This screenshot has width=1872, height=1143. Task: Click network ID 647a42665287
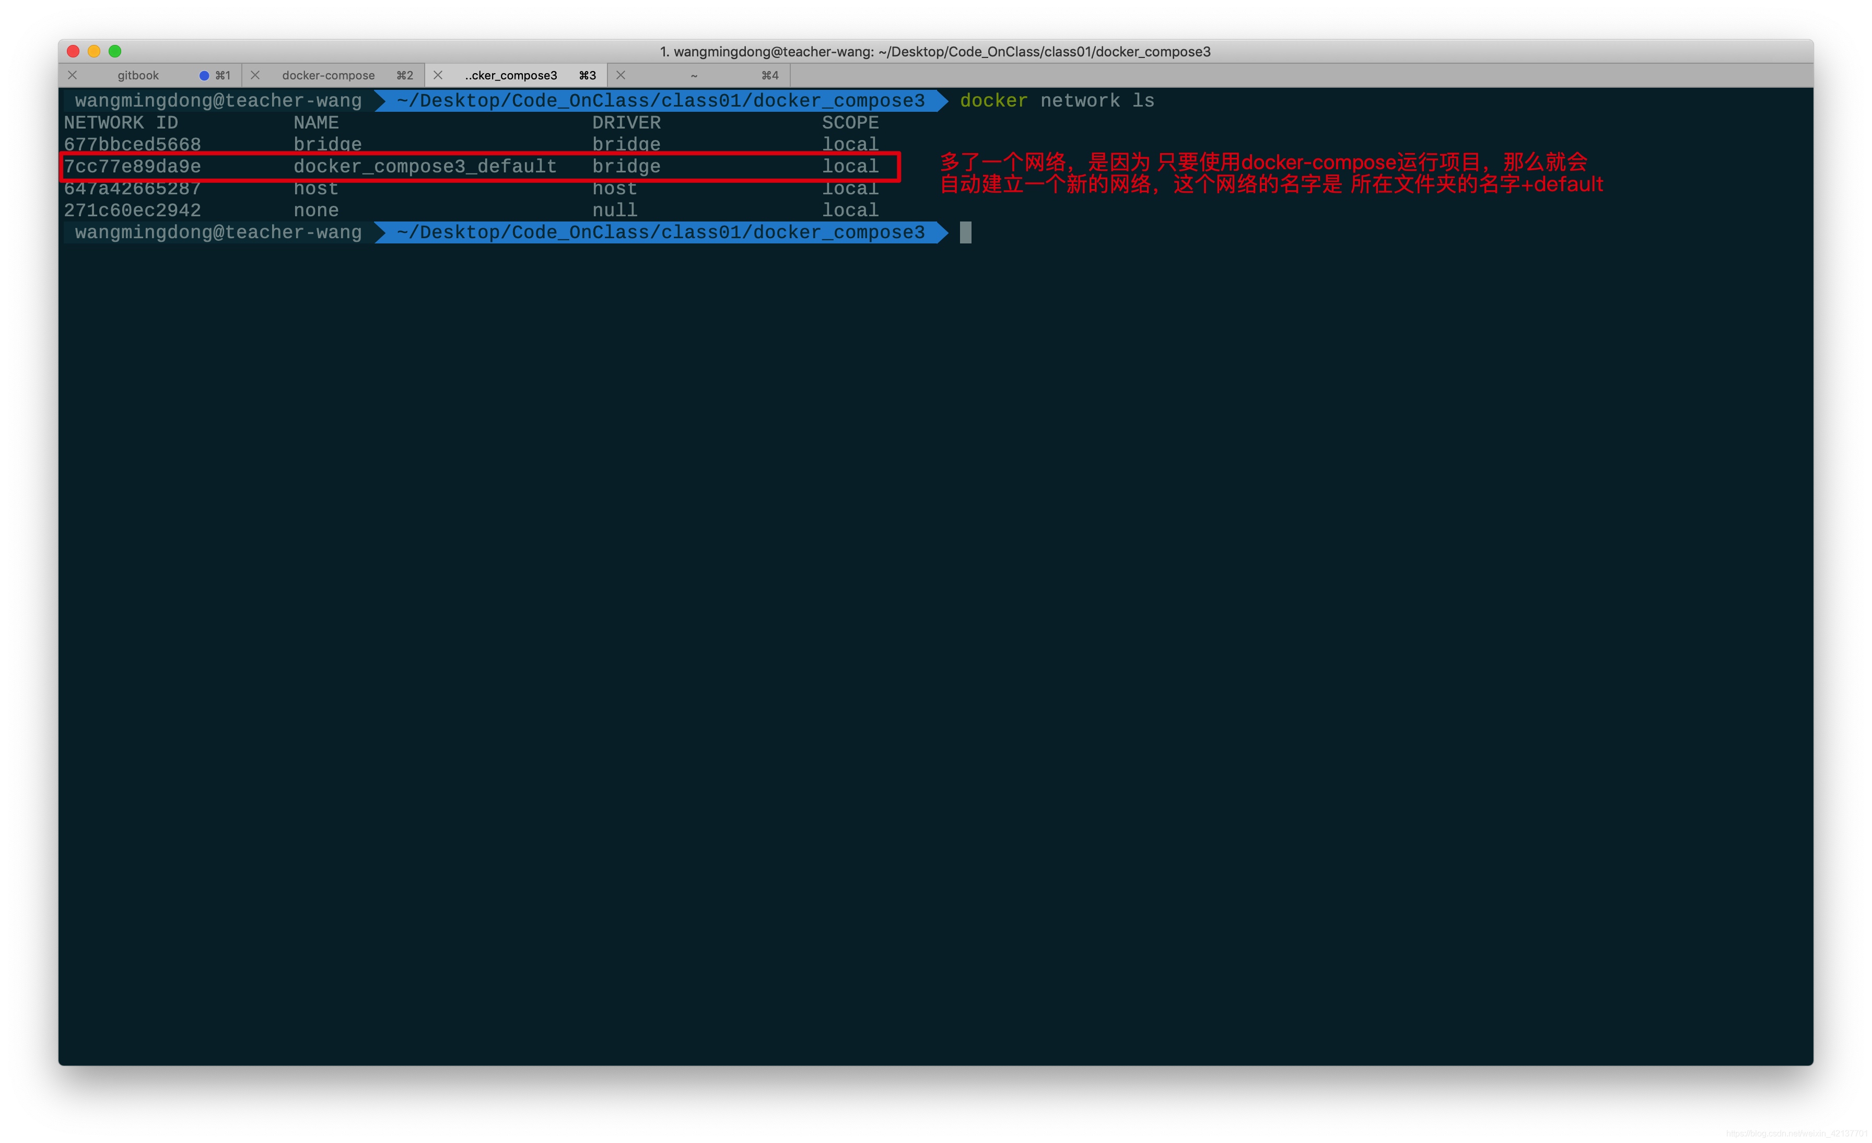[x=132, y=189]
